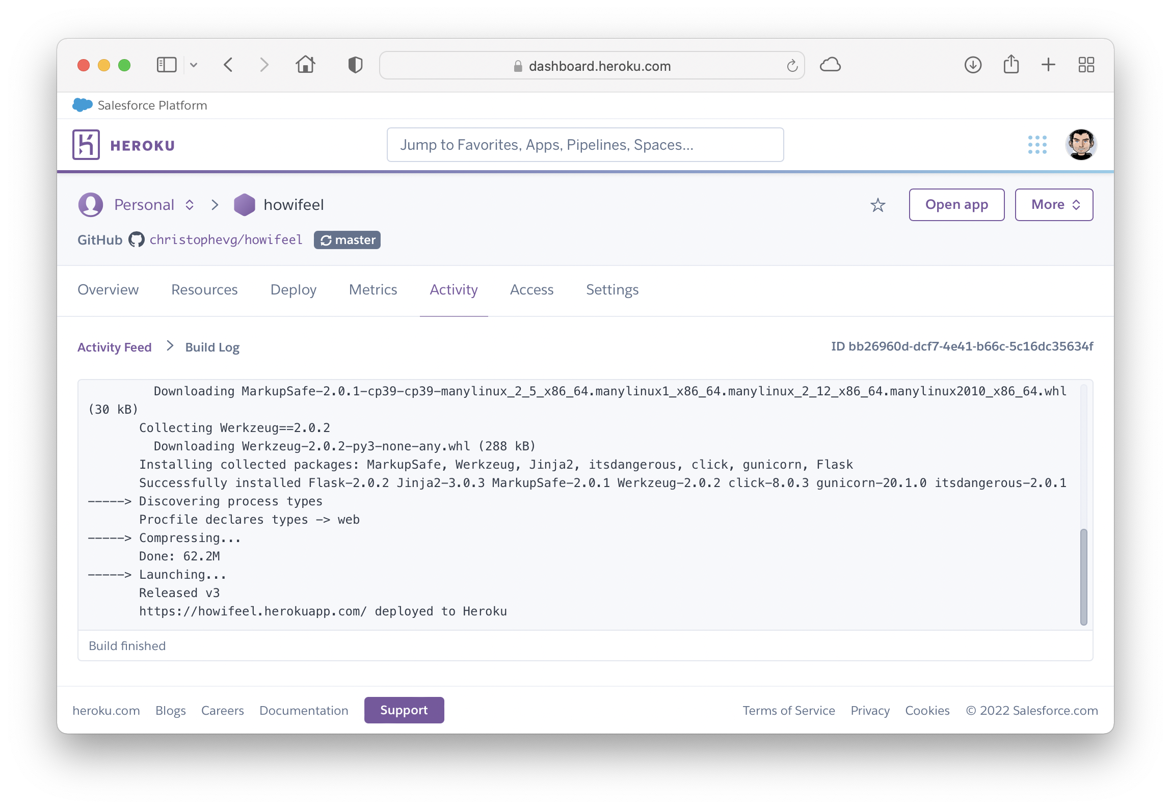Open Safari downloads icon

(973, 65)
